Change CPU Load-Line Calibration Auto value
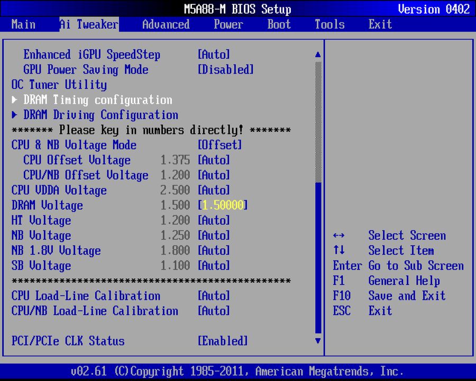Screen dimensions: 476x381 214,296
